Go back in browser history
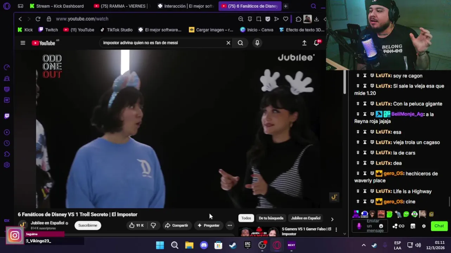This screenshot has width=451, height=253. tap(20, 19)
